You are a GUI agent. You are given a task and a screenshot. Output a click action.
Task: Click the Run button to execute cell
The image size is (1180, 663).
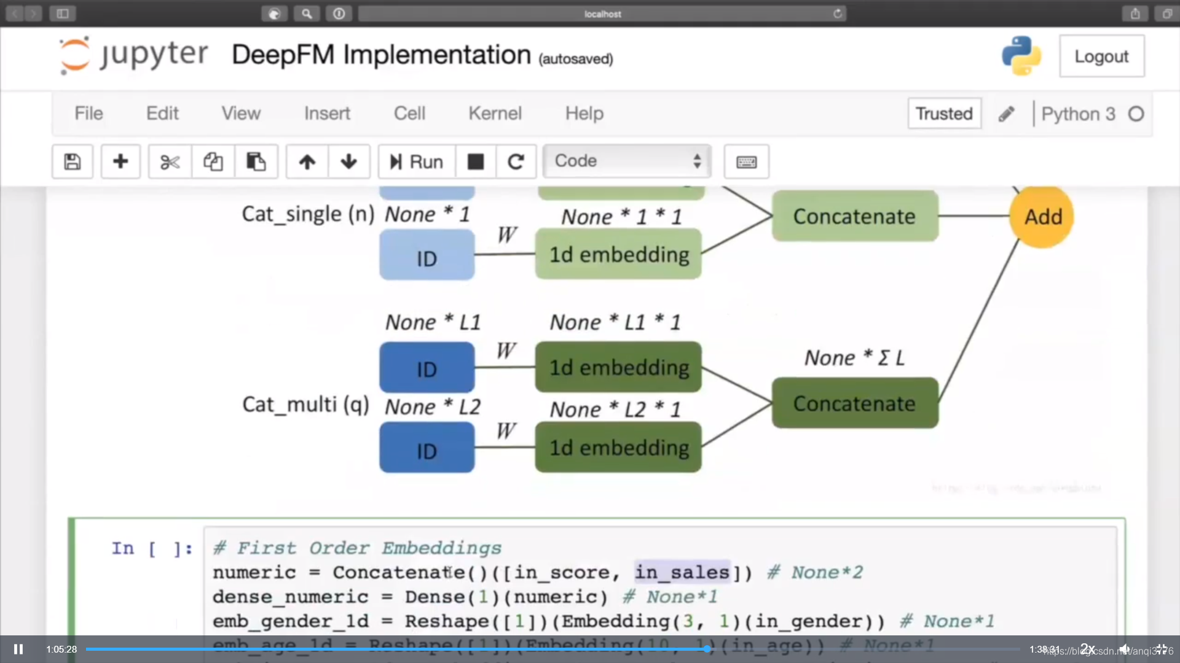point(417,161)
